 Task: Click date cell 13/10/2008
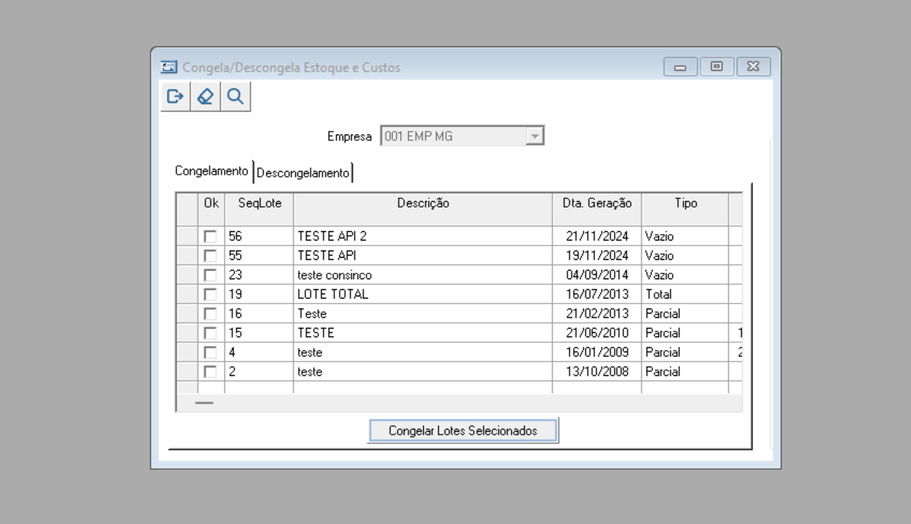click(597, 372)
